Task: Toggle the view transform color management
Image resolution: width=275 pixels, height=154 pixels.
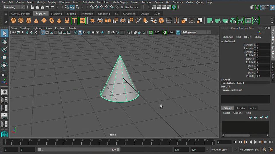Action: click(178, 33)
